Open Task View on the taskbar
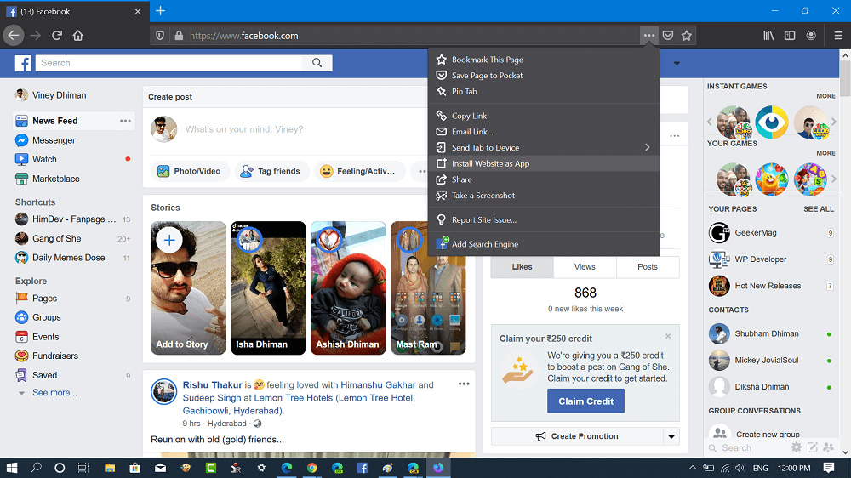 coord(83,468)
